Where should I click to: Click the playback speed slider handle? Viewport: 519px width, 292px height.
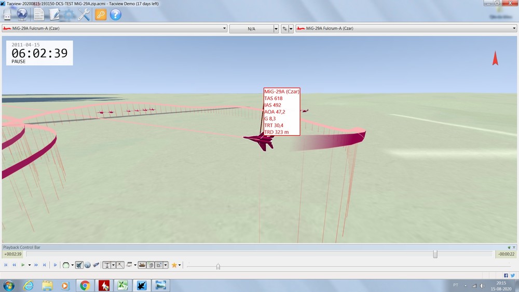click(218, 267)
